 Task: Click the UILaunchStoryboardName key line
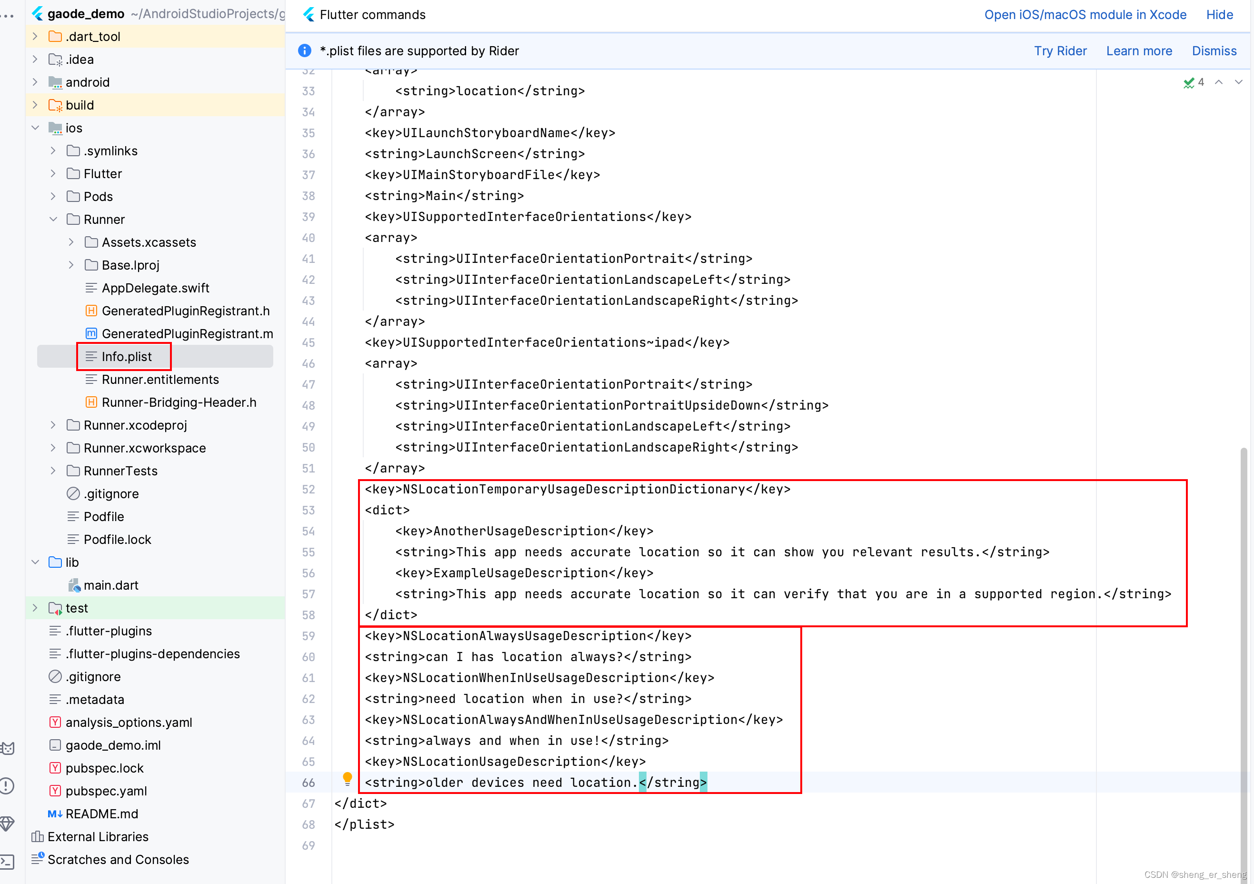tap(490, 133)
